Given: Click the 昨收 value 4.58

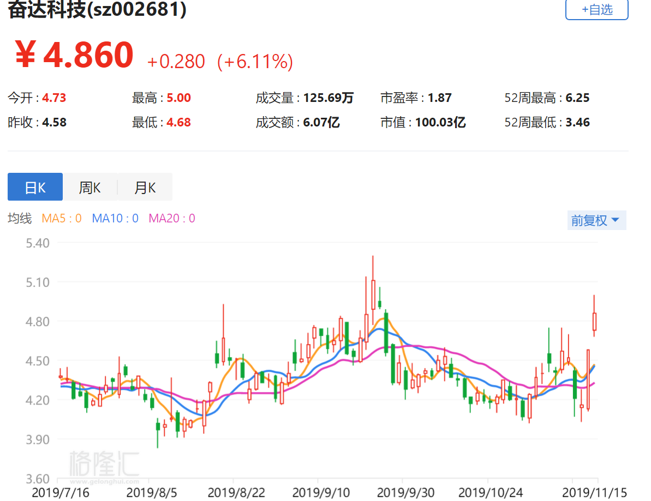Looking at the screenshot, I should tap(55, 122).
